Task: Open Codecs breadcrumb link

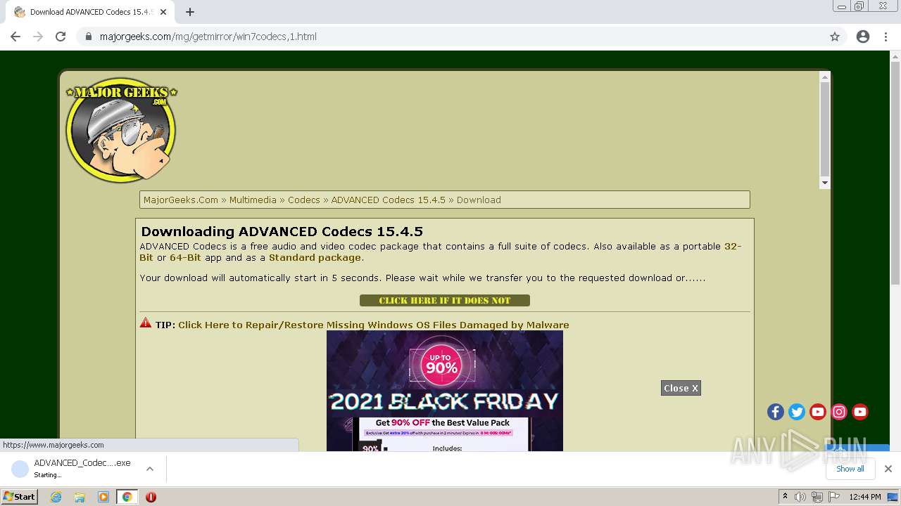Action: tap(304, 200)
